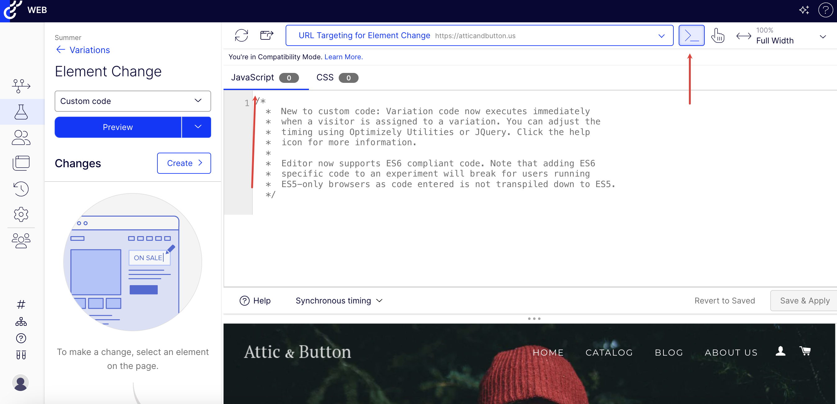The width and height of the screenshot is (837, 404).
Task: Open page in new tab via share icon
Action: [266, 35]
